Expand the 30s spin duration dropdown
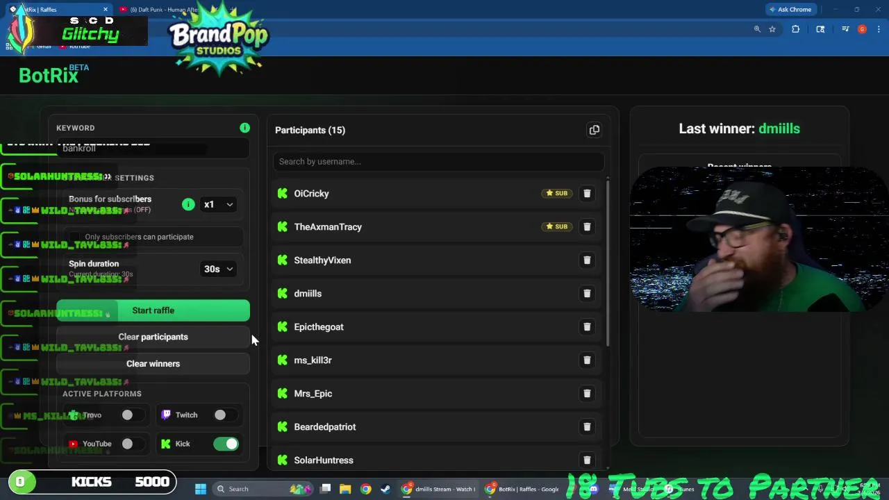 click(218, 269)
